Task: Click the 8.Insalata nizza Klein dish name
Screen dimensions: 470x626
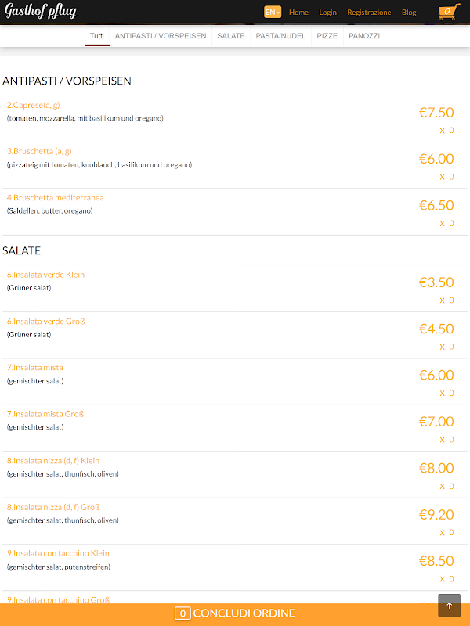Action: pyautogui.click(x=53, y=461)
